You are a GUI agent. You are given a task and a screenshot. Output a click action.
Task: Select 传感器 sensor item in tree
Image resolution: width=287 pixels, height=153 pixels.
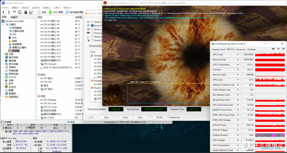pos(14,51)
